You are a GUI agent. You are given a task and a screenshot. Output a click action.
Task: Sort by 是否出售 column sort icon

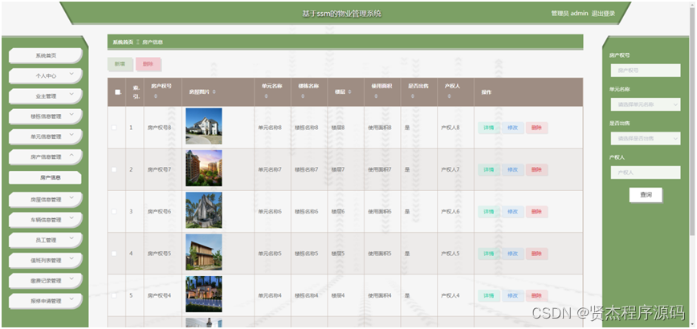coord(412,96)
